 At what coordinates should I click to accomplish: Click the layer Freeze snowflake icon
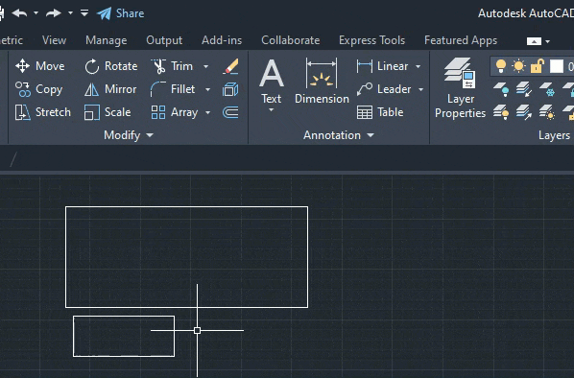pos(547,89)
